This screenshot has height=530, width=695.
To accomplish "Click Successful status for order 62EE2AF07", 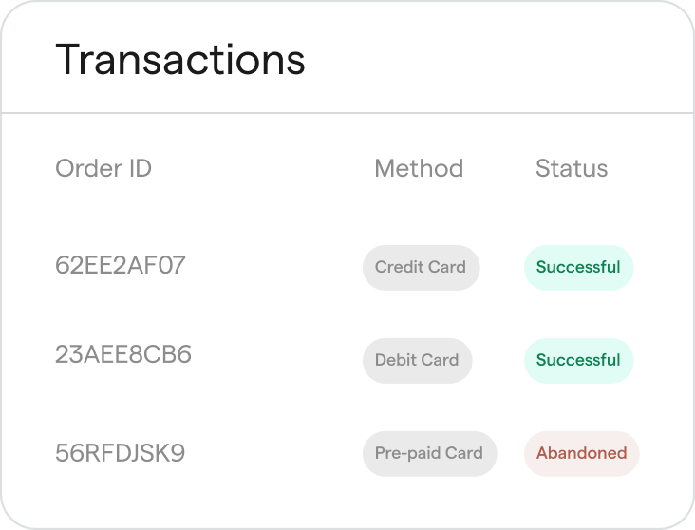I will pos(578,267).
